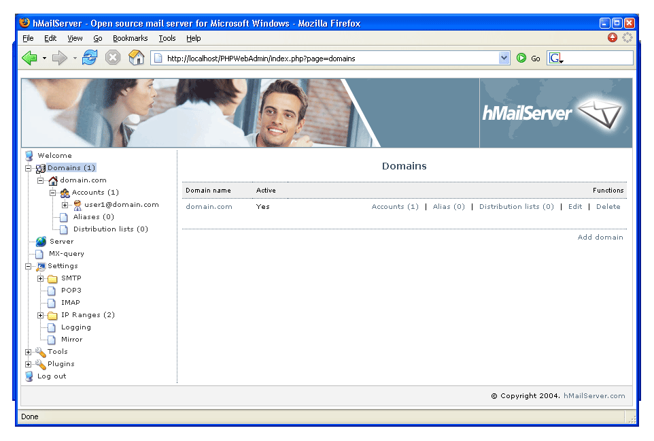Click the green Back arrow button
The width and height of the screenshot is (654, 441).
click(x=30, y=58)
